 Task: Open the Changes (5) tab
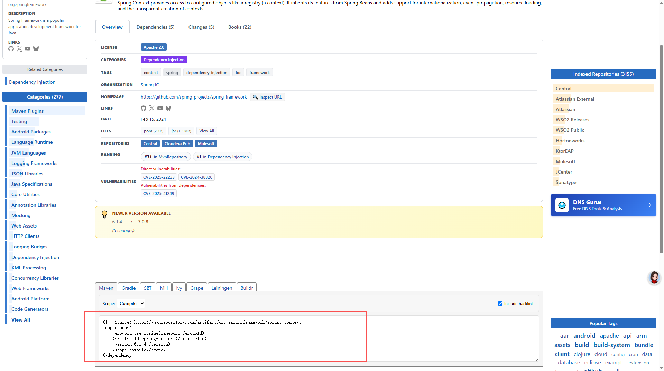click(201, 27)
